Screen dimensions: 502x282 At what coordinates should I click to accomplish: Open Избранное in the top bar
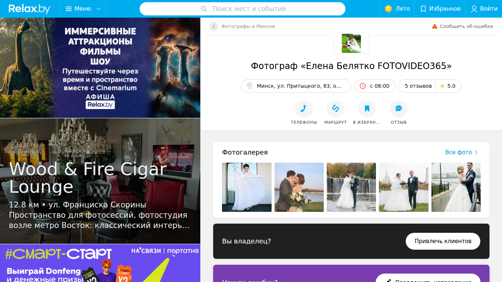[x=440, y=9]
